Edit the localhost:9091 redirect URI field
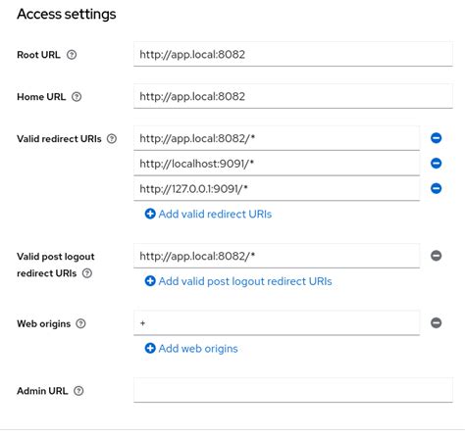The height and width of the screenshot is (437, 465). 277,164
